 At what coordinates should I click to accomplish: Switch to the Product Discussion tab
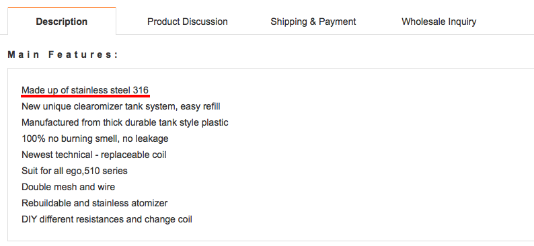coord(188,22)
